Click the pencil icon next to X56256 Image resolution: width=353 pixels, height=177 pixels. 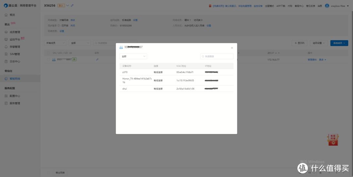pos(72,6)
